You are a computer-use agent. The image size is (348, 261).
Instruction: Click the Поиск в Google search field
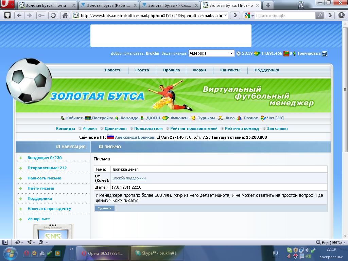285,16
